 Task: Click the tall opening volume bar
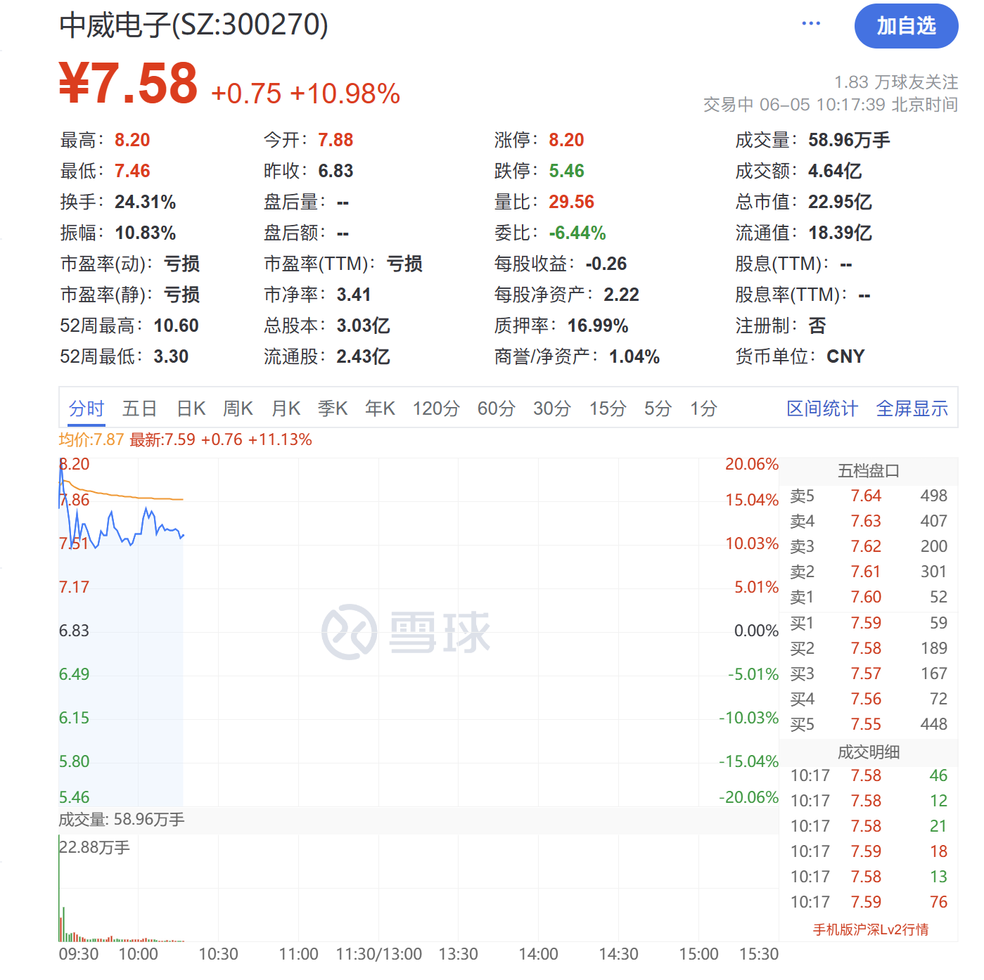click(60, 889)
